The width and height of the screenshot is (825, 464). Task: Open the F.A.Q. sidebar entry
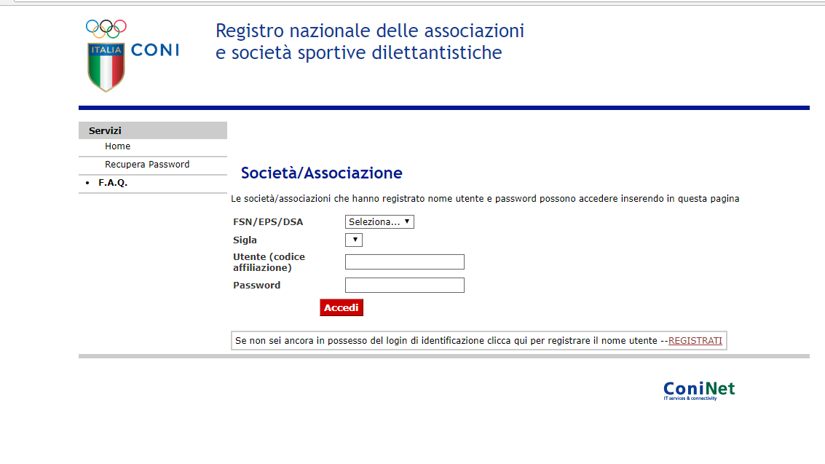[x=113, y=183]
